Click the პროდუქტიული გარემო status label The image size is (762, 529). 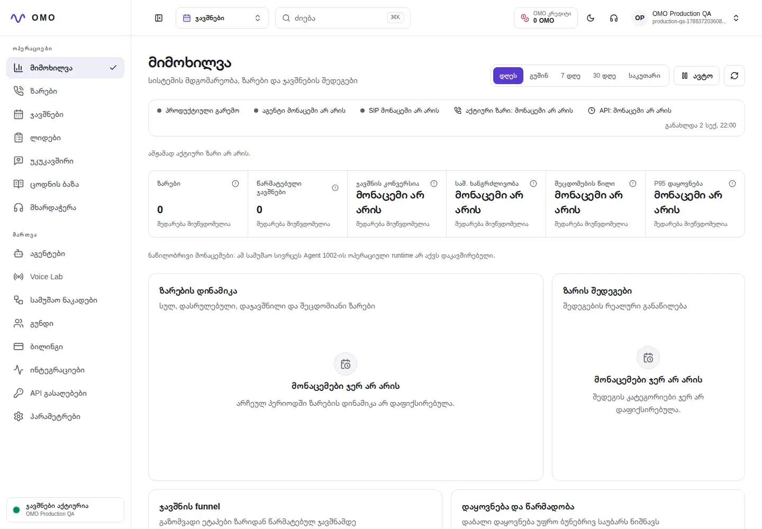(x=198, y=111)
